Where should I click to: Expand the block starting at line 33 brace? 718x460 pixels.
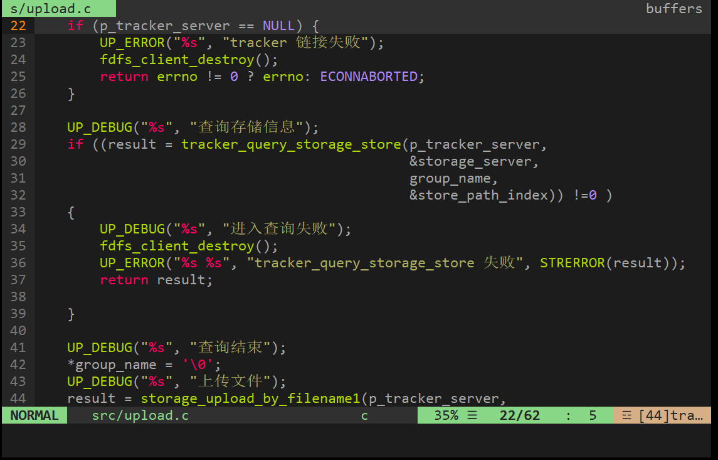pyautogui.click(x=71, y=212)
